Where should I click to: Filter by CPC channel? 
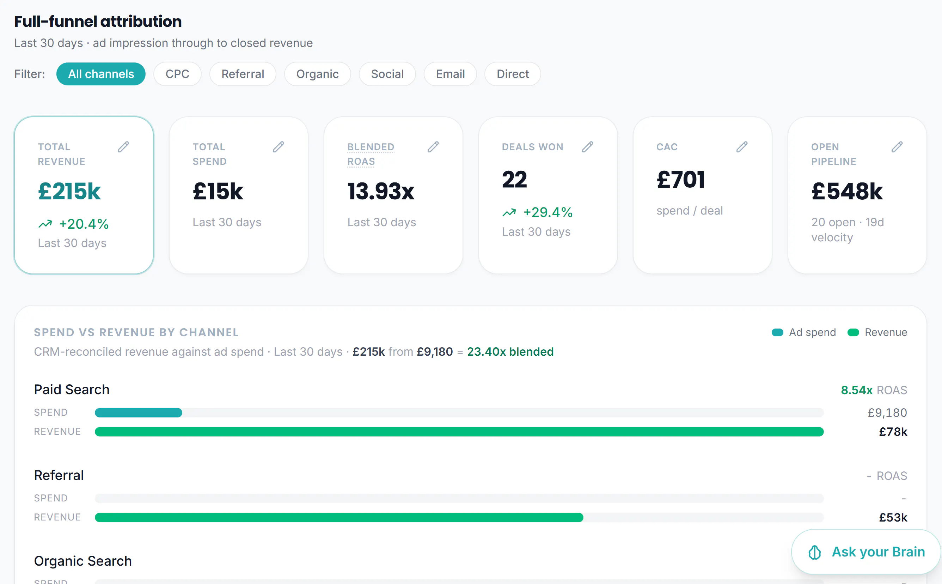pos(178,74)
